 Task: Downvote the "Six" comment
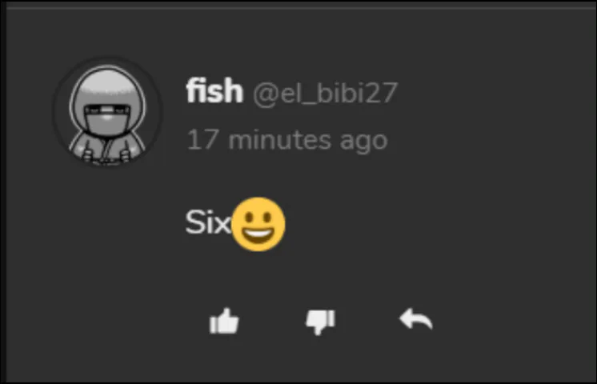pyautogui.click(x=320, y=322)
